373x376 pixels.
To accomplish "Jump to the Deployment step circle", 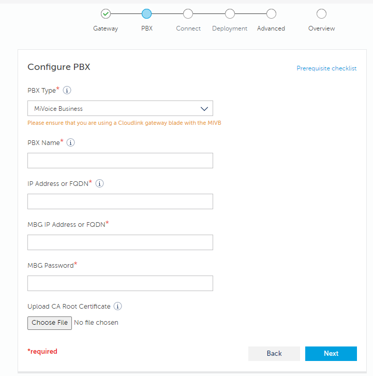I will click(x=230, y=13).
